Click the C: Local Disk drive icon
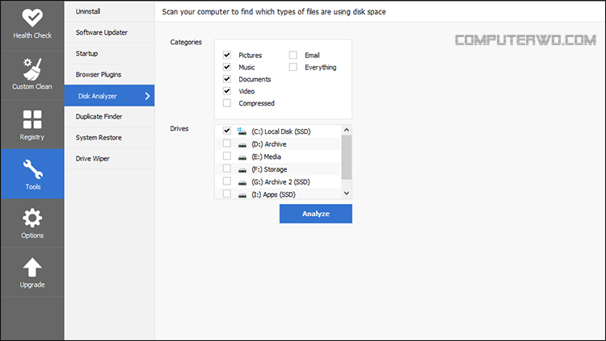Image resolution: width=606 pixels, height=341 pixels. pyautogui.click(x=242, y=131)
